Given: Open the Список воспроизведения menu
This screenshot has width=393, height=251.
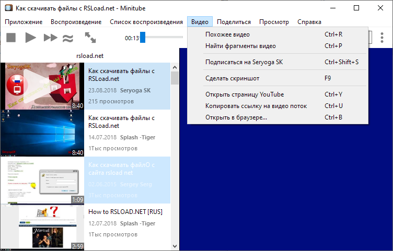Looking at the screenshot, I should tap(146, 22).
